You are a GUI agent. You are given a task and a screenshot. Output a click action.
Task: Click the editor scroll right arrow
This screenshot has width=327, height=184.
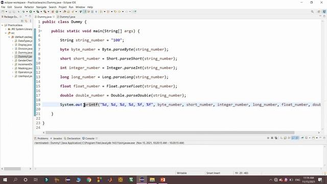click(x=319, y=132)
